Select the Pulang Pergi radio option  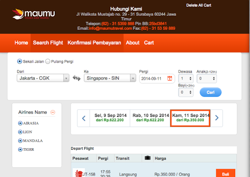[x=48, y=62]
